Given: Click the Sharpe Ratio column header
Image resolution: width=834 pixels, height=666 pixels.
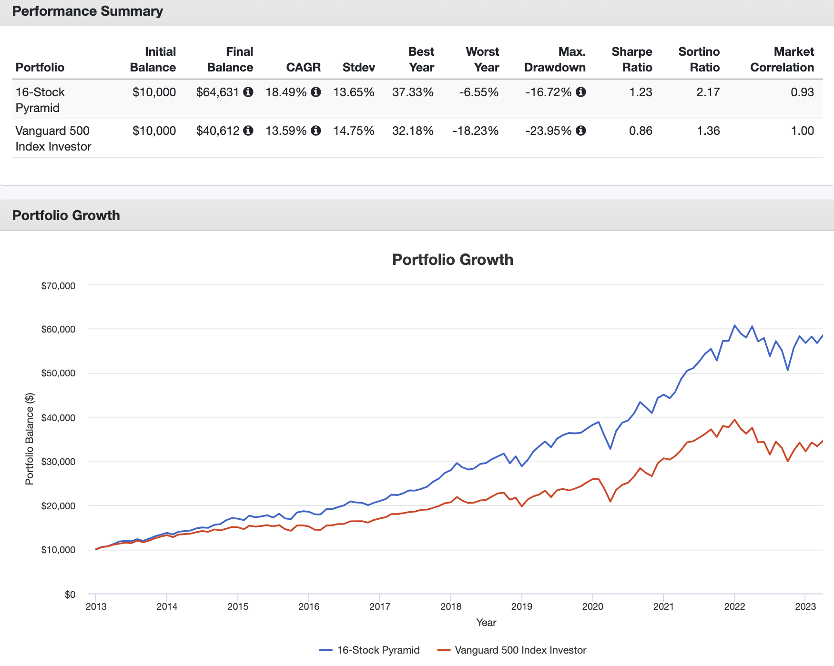Looking at the screenshot, I should [x=632, y=59].
